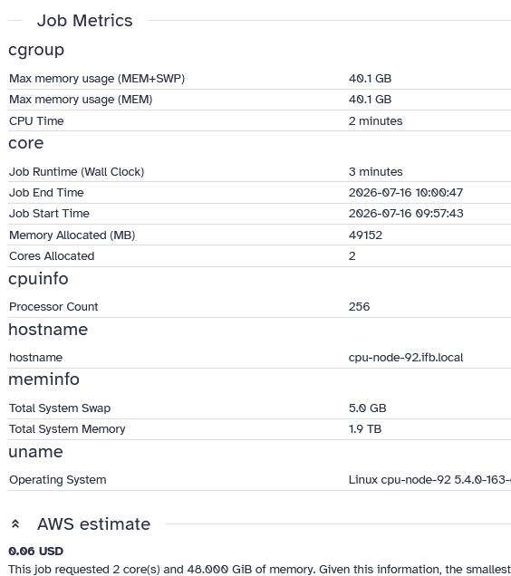
Task: Click the AWS job request description paragraph
Action: (x=259, y=570)
